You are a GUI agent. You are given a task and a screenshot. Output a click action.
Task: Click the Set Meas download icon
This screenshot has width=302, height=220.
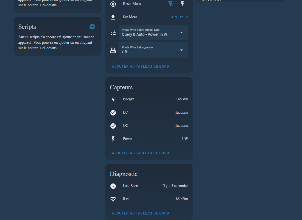click(113, 17)
